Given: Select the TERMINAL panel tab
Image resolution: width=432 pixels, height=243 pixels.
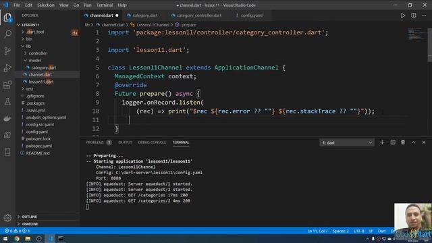Looking at the screenshot, I should pyautogui.click(x=181, y=142).
